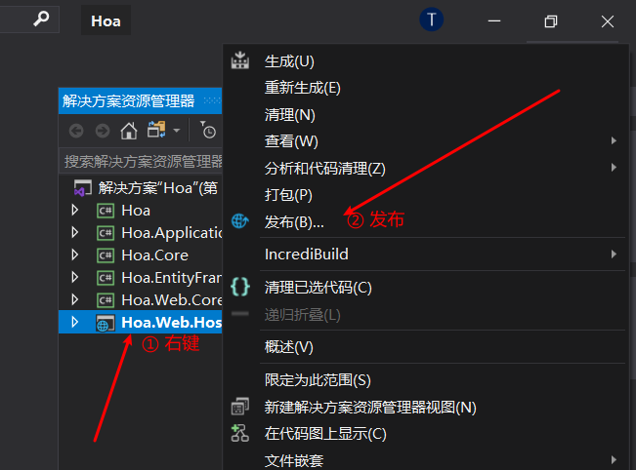The width and height of the screenshot is (636, 470).
Task: Expand the Hoa.Web.Host project tree arrow
Action: 75,322
